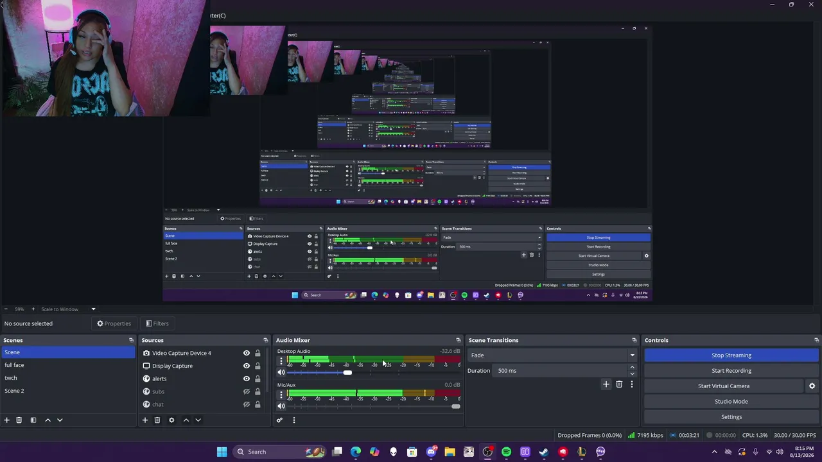Screen dimensions: 822x462
Task: Remove the selected source with the trash icon
Action: coord(157,420)
